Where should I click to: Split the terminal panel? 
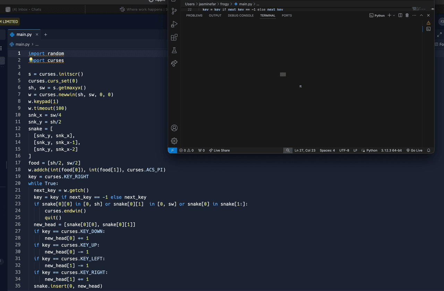point(400,16)
